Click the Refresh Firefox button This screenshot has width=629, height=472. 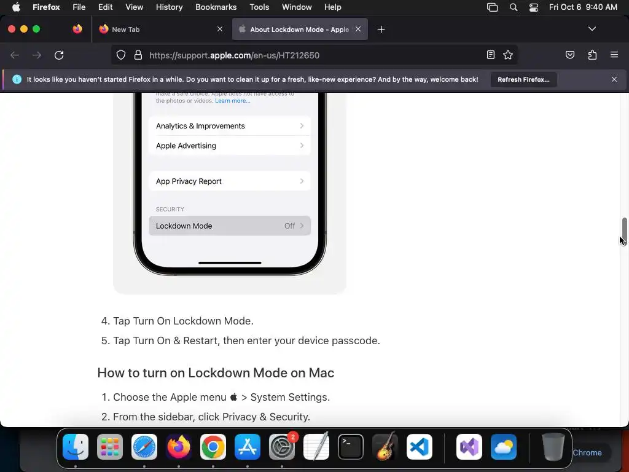click(x=523, y=79)
